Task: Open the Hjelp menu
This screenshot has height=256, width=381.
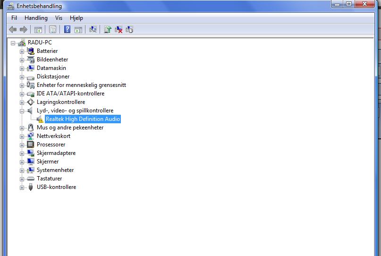Action: click(76, 18)
